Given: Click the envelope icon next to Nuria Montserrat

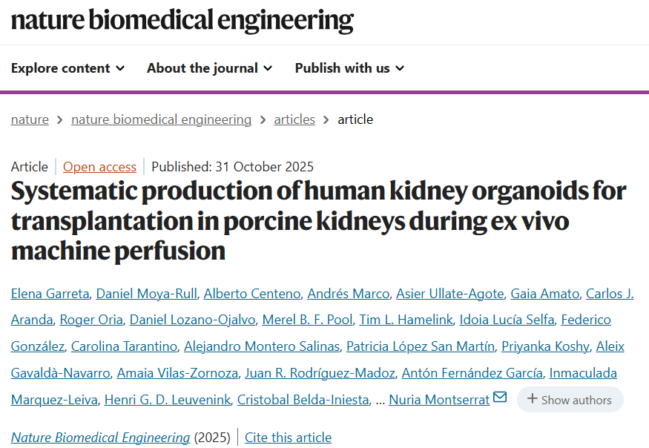Looking at the screenshot, I should click(x=500, y=398).
